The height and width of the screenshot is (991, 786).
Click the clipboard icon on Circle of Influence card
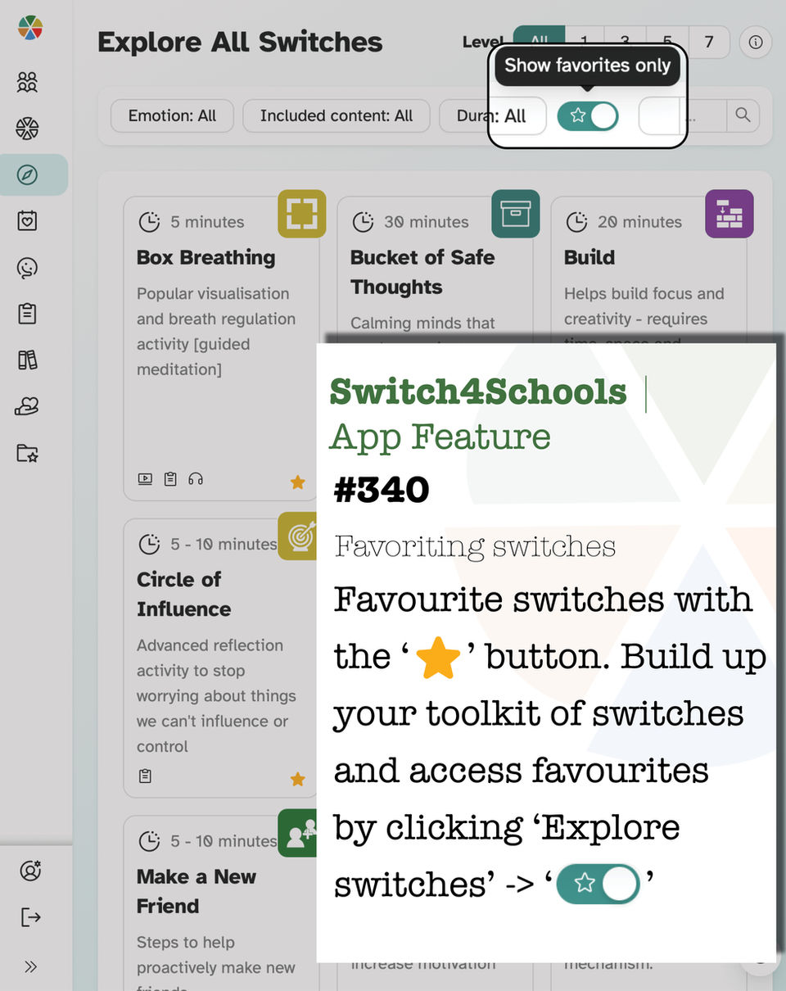tap(145, 775)
